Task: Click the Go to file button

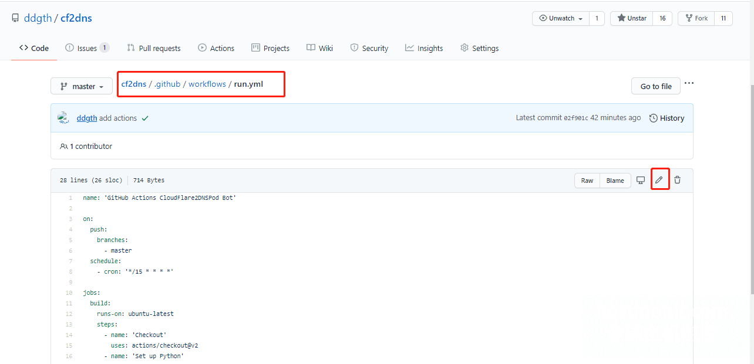Action: (x=656, y=86)
